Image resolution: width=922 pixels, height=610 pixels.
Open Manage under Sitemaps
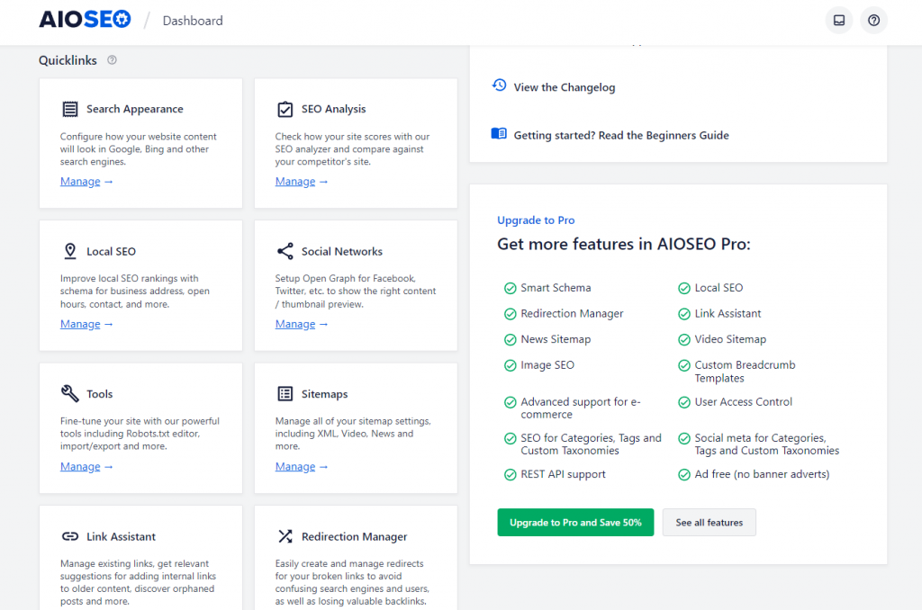tap(296, 466)
